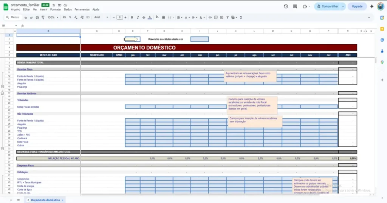Open filter views dropdown

coord(234,17)
